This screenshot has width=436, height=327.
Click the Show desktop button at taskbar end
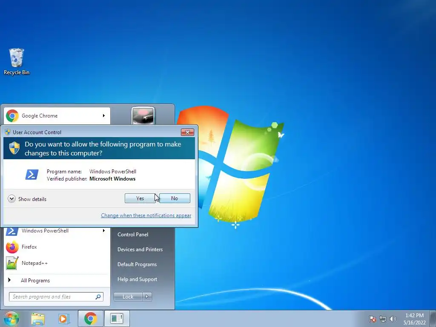[433, 318]
